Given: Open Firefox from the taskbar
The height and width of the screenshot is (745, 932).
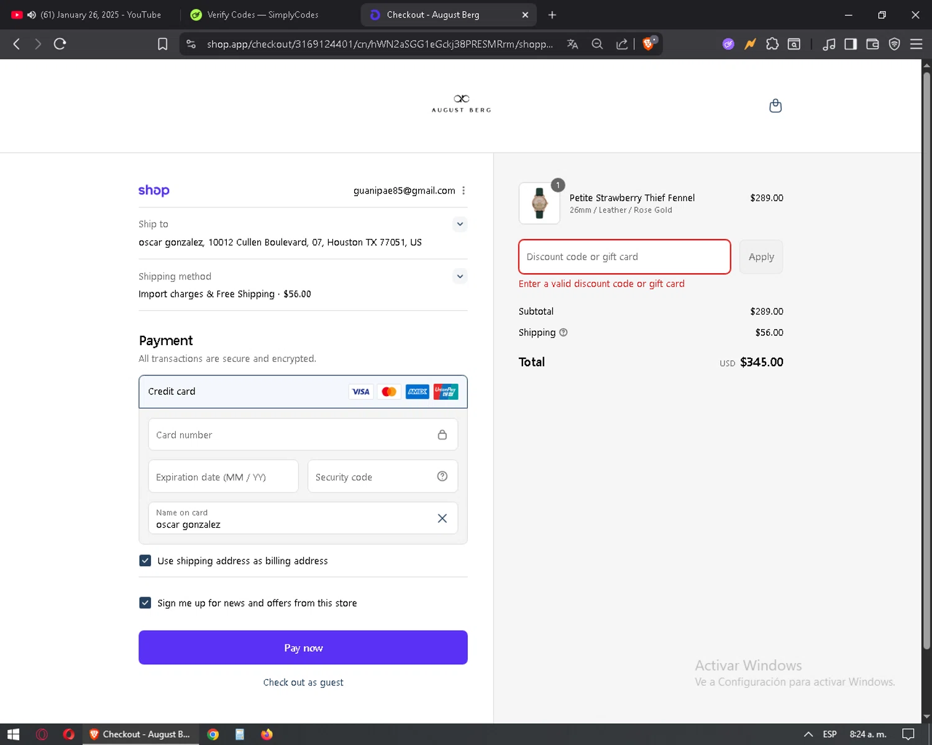Looking at the screenshot, I should (x=267, y=734).
